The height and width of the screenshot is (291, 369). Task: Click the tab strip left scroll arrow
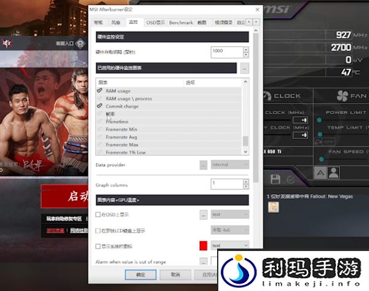[x=249, y=22]
